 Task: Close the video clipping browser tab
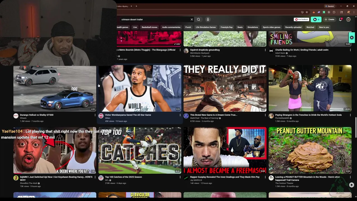pyautogui.click(x=131, y=6)
